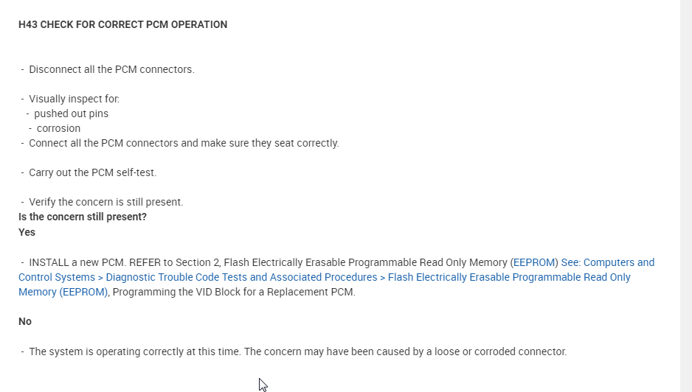Click the blue "See:" link text
Screen dimensions: 692x392
point(570,262)
